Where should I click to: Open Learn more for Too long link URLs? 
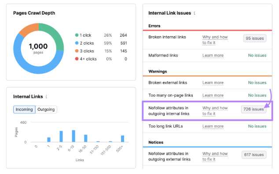coord(213,126)
